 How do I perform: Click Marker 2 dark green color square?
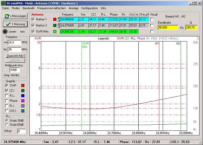pyautogui.click(x=55, y=25)
